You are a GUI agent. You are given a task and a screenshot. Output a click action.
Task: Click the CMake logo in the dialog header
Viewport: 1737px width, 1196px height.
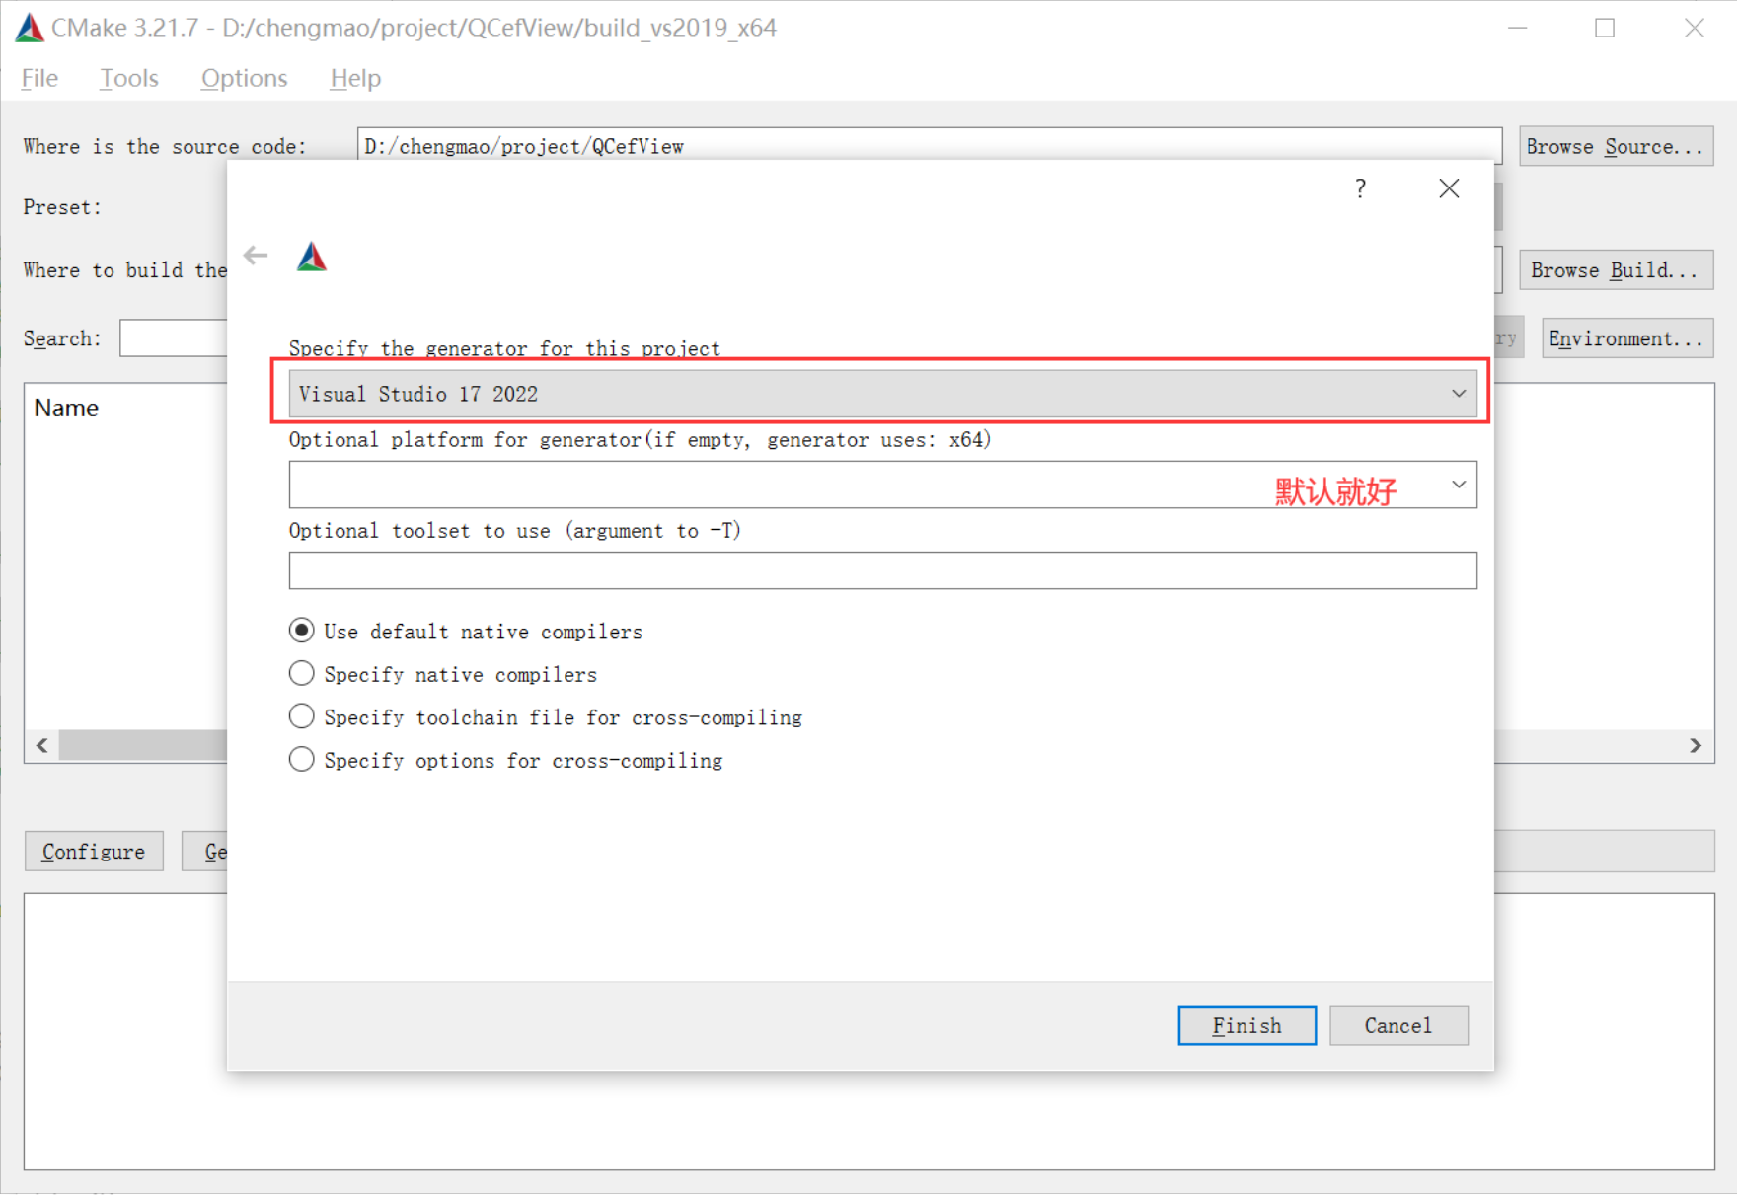(312, 257)
